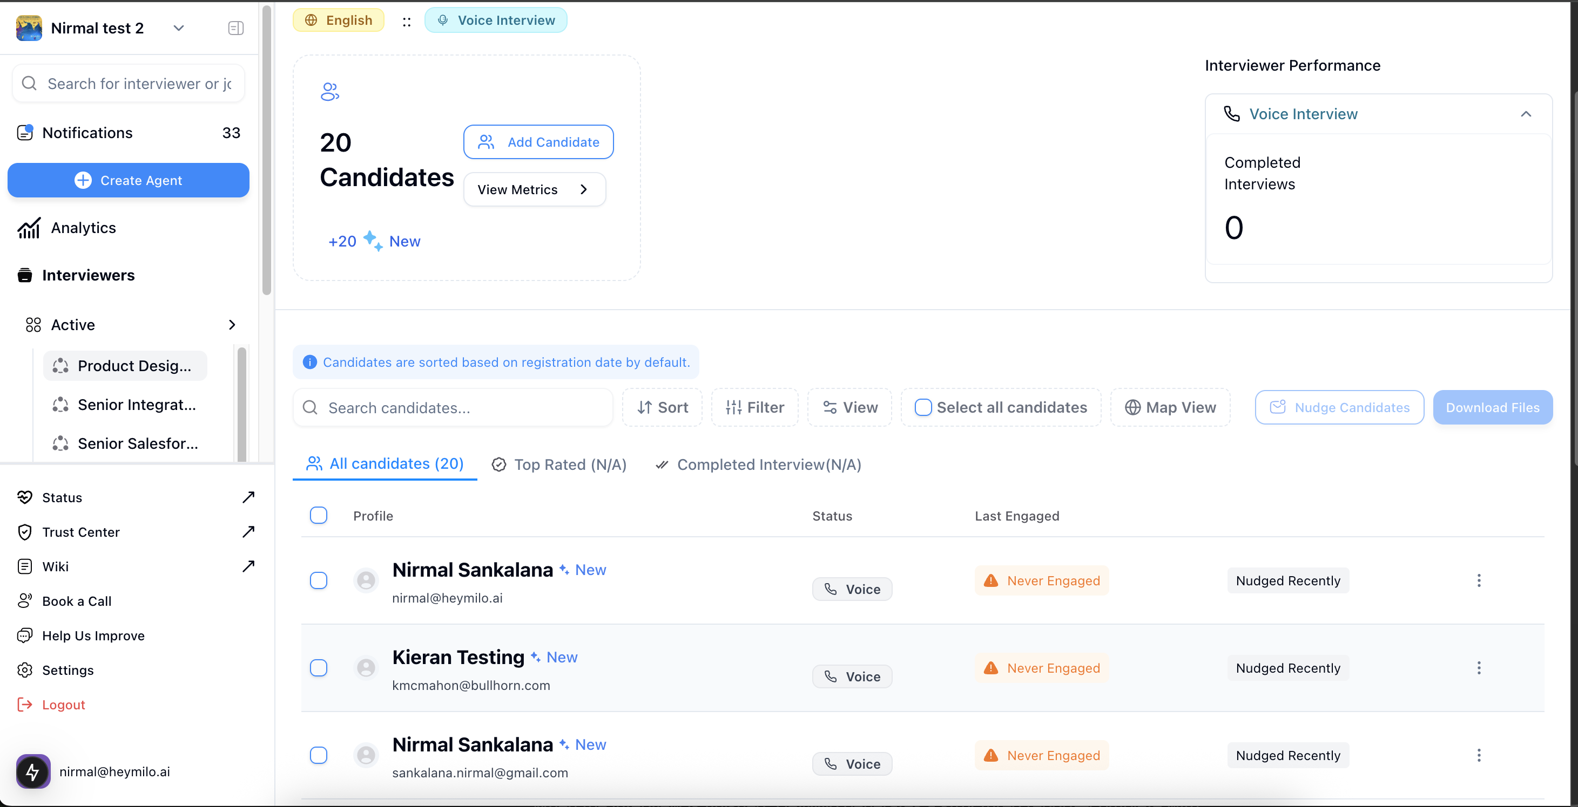Click the interviewer list scrollbar
This screenshot has height=807, width=1578.
pyautogui.click(x=241, y=404)
